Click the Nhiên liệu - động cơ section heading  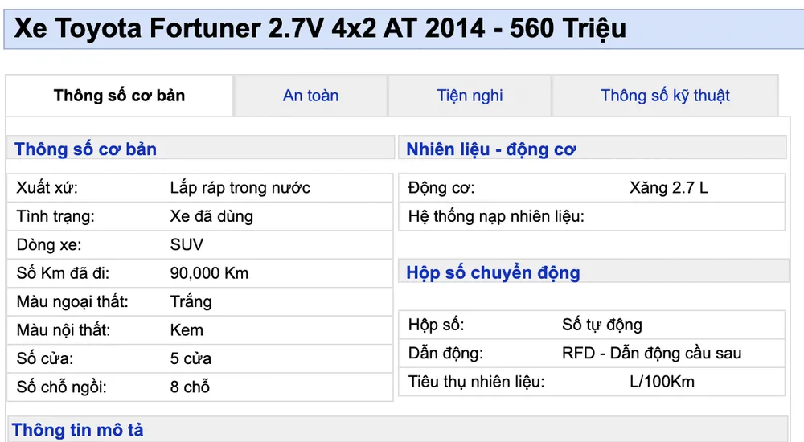(x=491, y=149)
